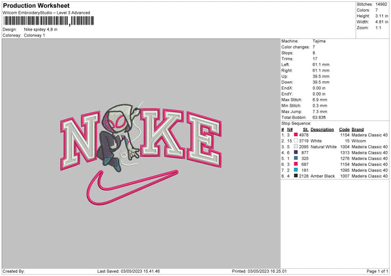The height and width of the screenshot is (276, 391).
Task: Click the dark purple swatch beside 877
Action: pyautogui.click(x=296, y=152)
